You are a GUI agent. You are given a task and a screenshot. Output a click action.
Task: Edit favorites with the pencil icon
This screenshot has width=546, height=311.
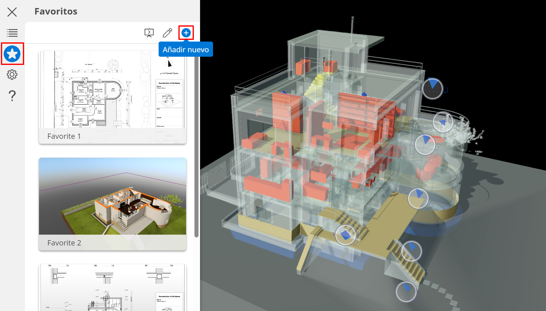coord(168,33)
